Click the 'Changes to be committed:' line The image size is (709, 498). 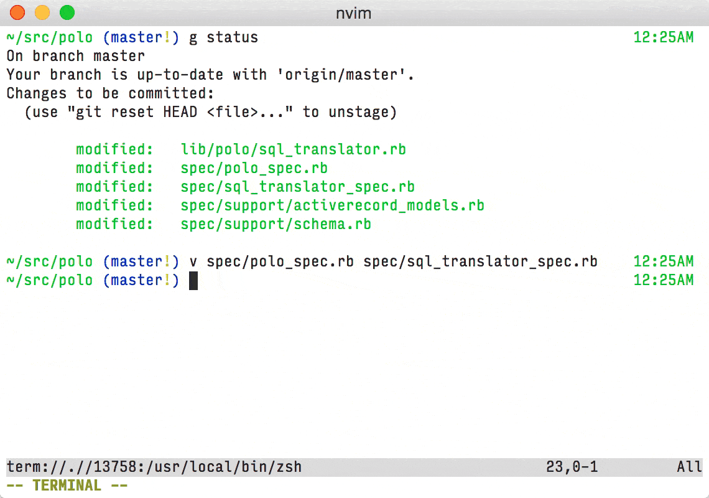tap(110, 93)
